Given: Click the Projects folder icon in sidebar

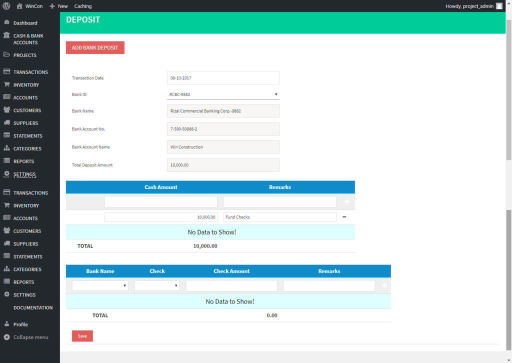Looking at the screenshot, I should (6, 55).
